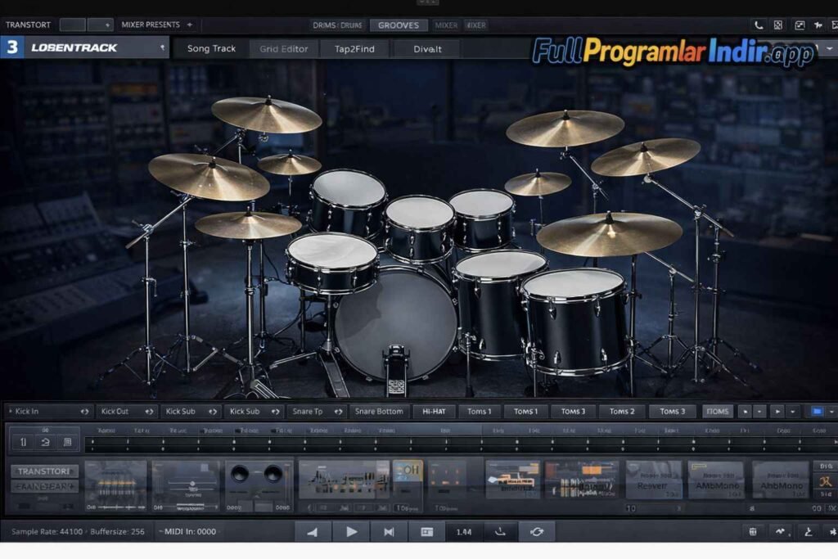Click the grid layout icon at top right
838x559 pixels.
tap(779, 25)
